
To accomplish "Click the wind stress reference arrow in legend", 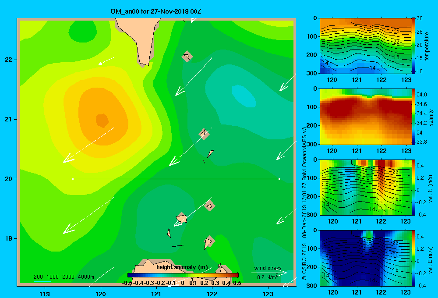I will [x=269, y=273].
